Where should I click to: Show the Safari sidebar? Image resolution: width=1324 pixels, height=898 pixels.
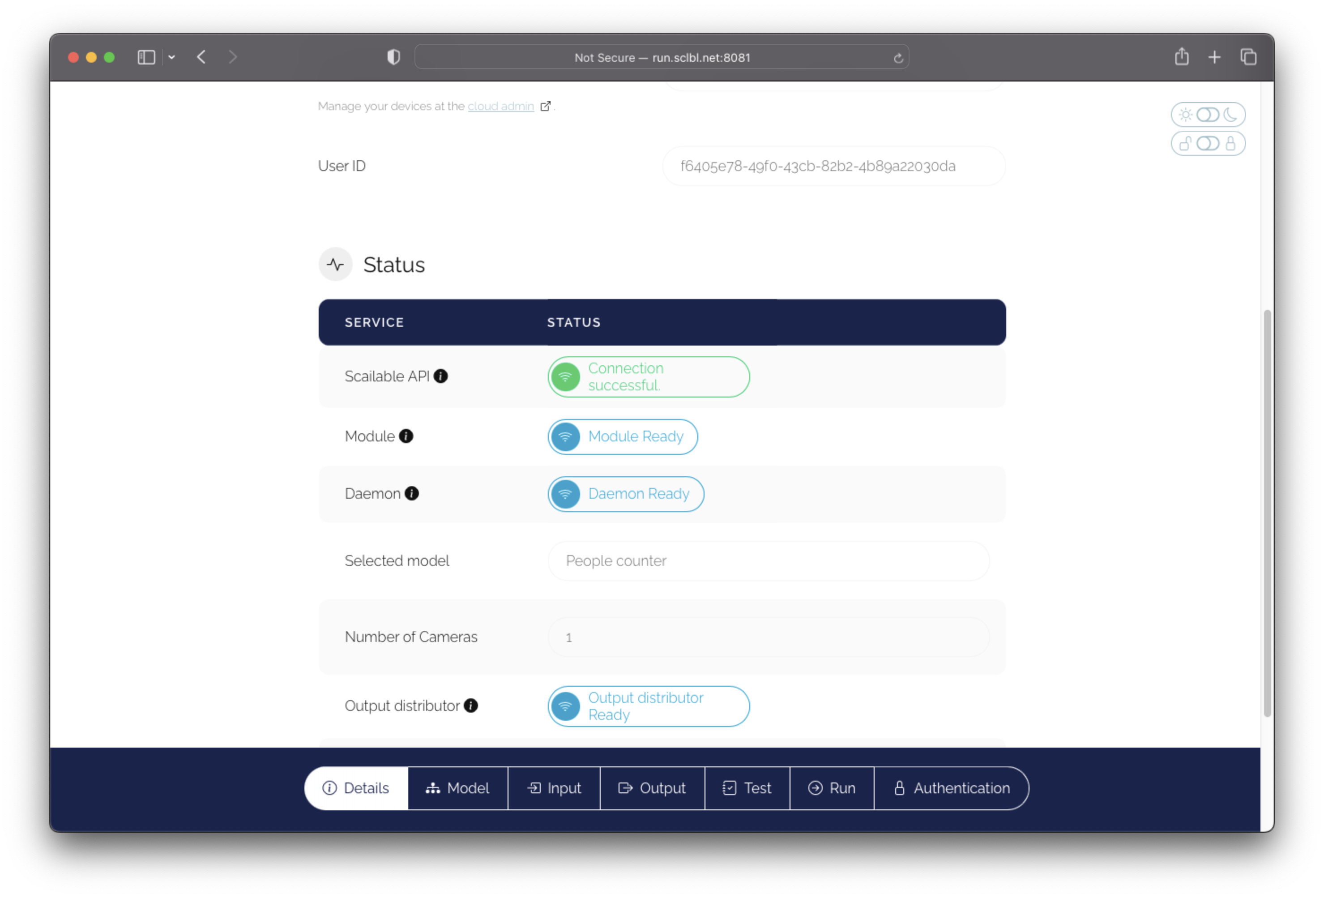click(x=146, y=57)
